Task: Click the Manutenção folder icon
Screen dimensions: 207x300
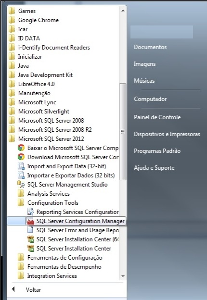Action: (12, 93)
